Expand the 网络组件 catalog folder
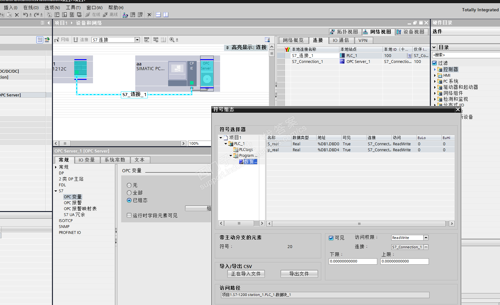This screenshot has width=500, height=305. click(x=435, y=93)
